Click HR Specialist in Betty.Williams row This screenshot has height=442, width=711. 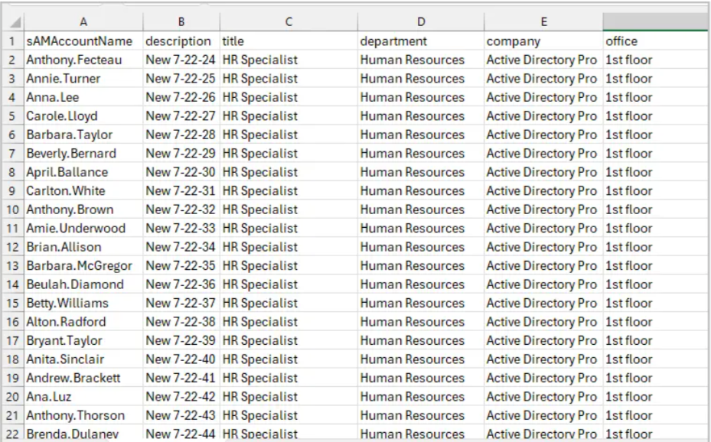tap(289, 304)
